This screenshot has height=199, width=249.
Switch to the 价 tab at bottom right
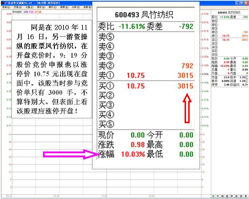click(218, 196)
